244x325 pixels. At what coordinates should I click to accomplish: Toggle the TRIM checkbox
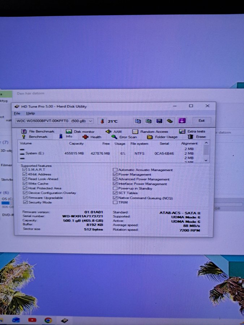coord(115,203)
